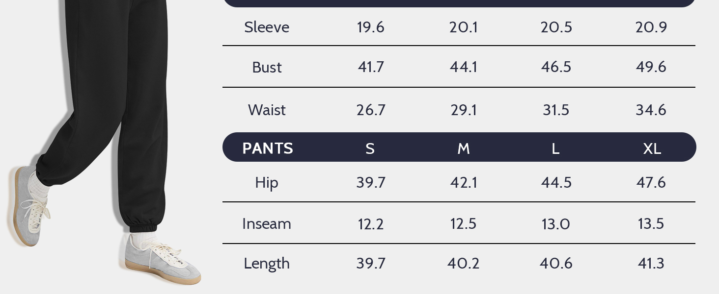719x294 pixels.
Task: Click the gray sneaker below the elastic cuff
Action: pyautogui.click(x=162, y=260)
